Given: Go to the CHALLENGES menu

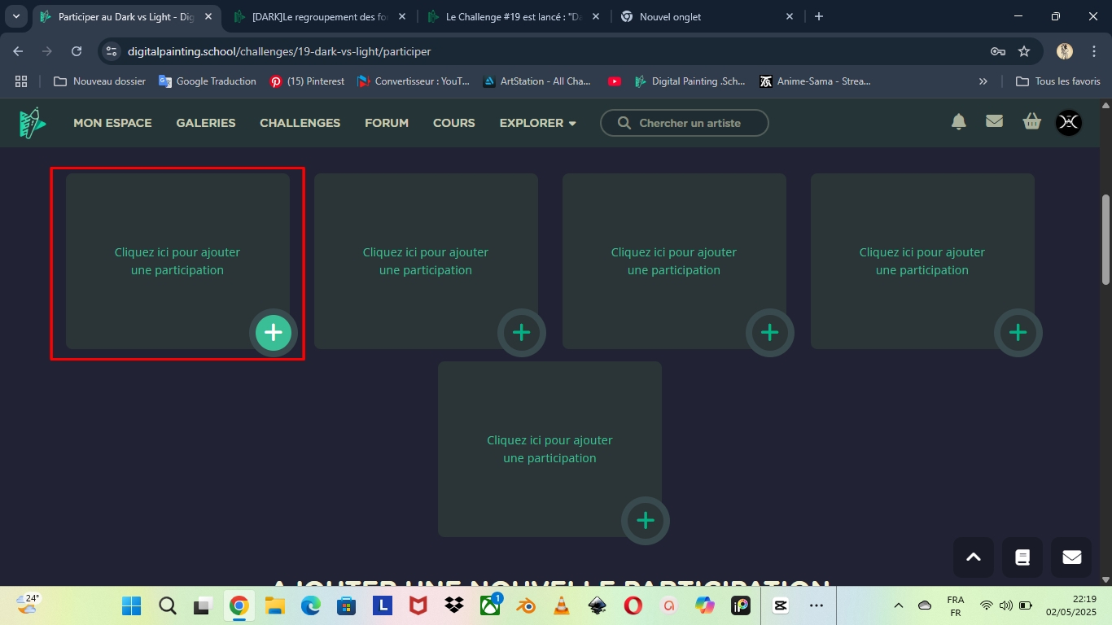Looking at the screenshot, I should (300, 123).
